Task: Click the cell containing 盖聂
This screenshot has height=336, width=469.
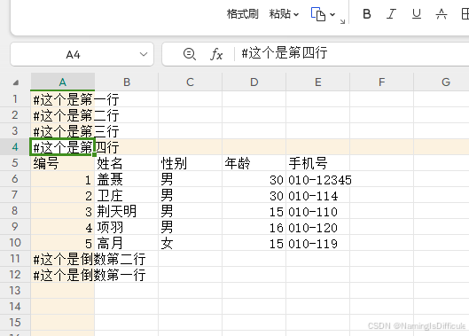Action: click(x=127, y=179)
